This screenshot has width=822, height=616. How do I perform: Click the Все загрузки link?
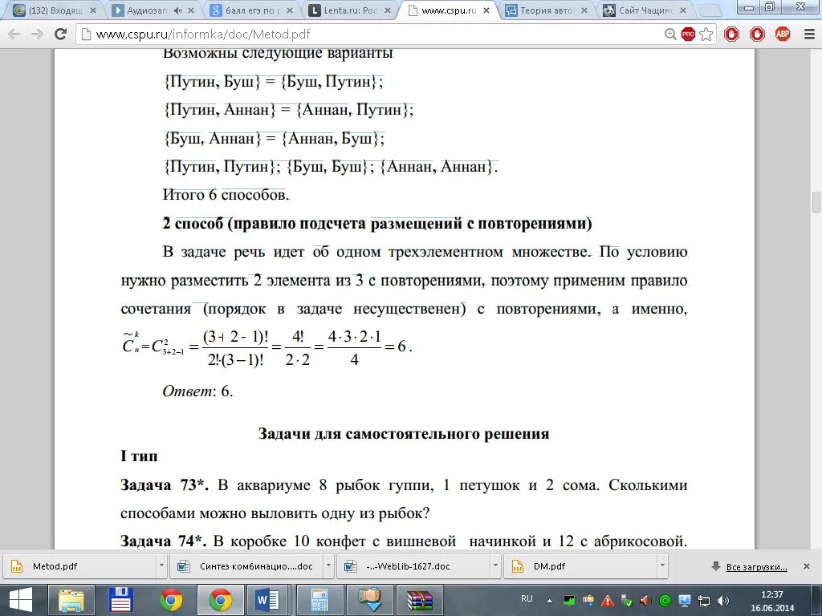tap(756, 567)
